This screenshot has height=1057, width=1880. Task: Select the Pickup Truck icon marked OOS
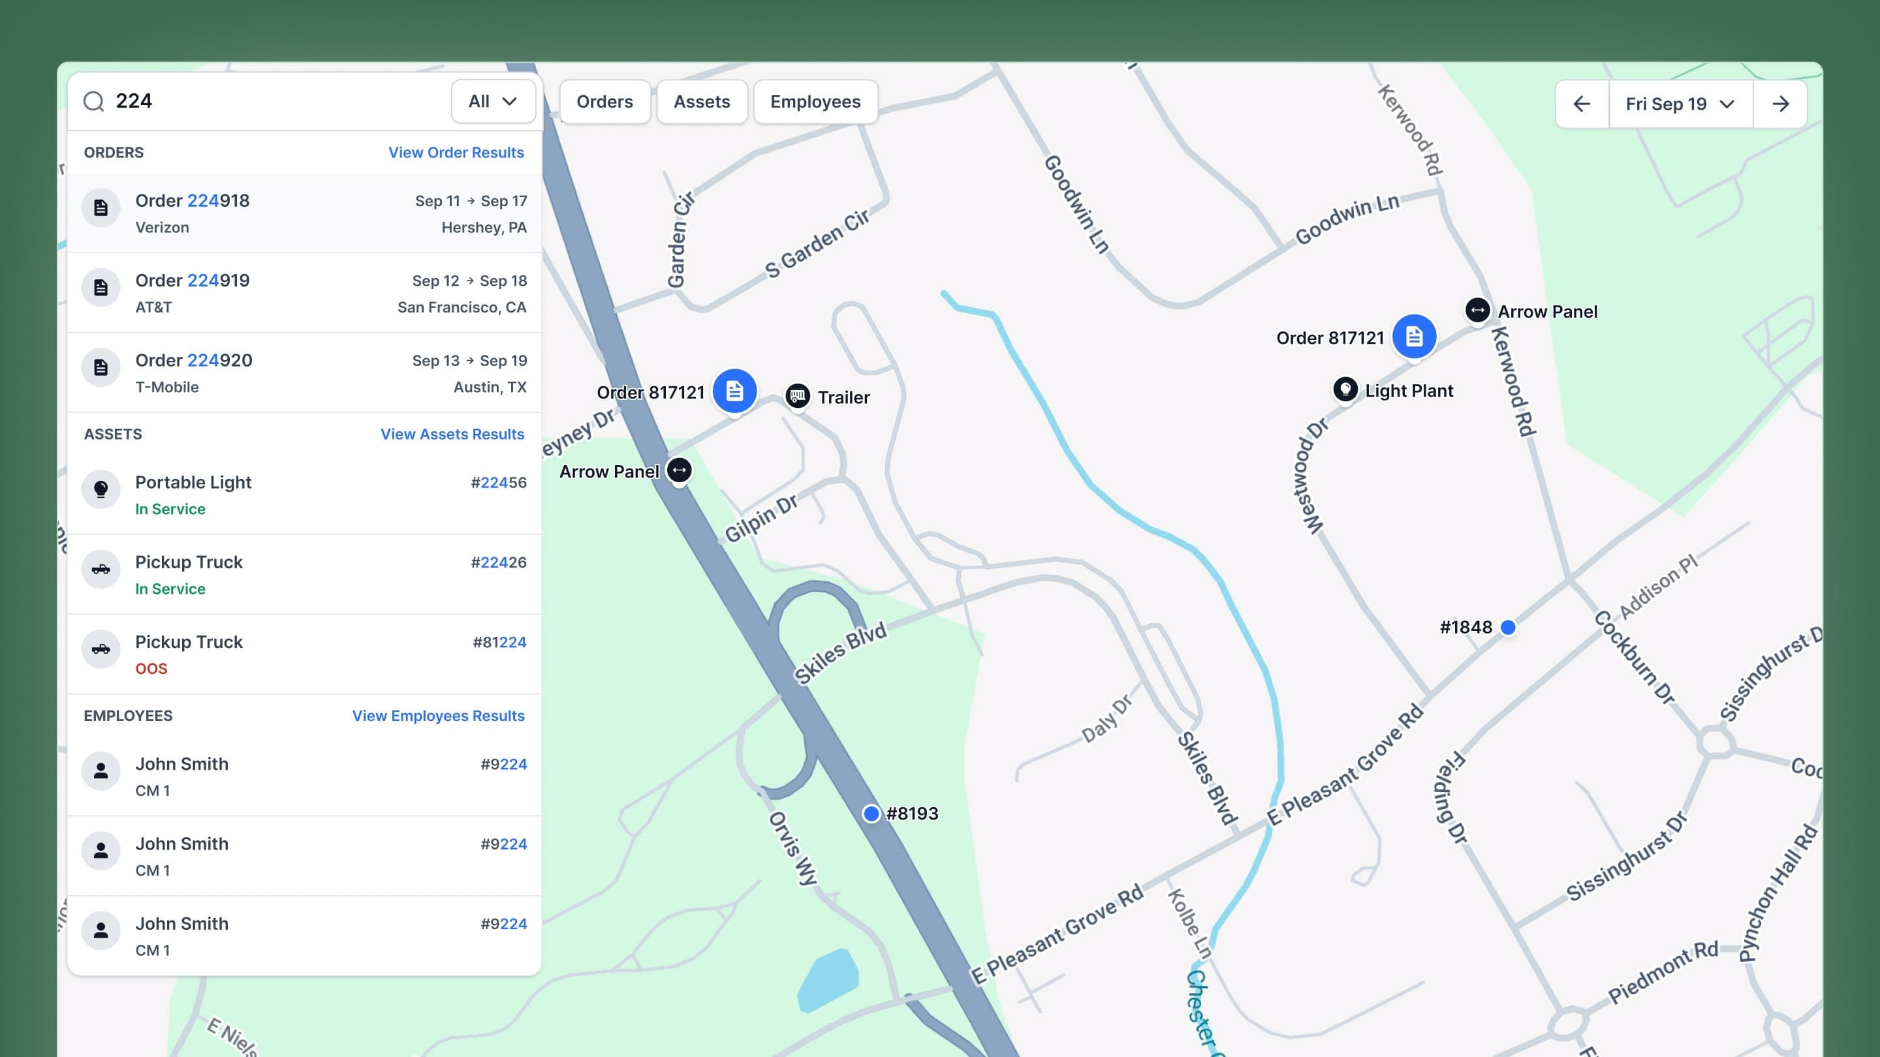click(x=101, y=649)
